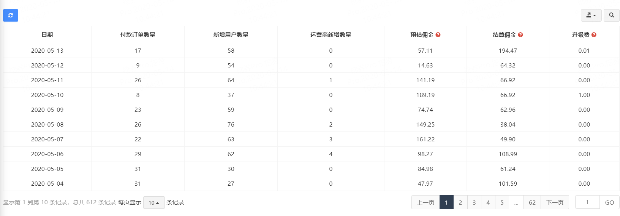Go to page 5
This screenshot has height=216, width=620.
coord(502,202)
